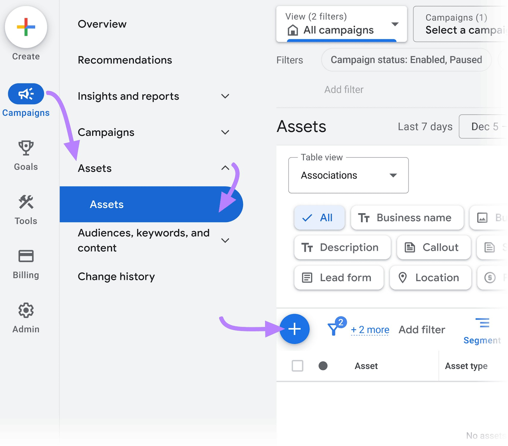Open Billing using the card icon
The image size is (508, 446).
26,255
